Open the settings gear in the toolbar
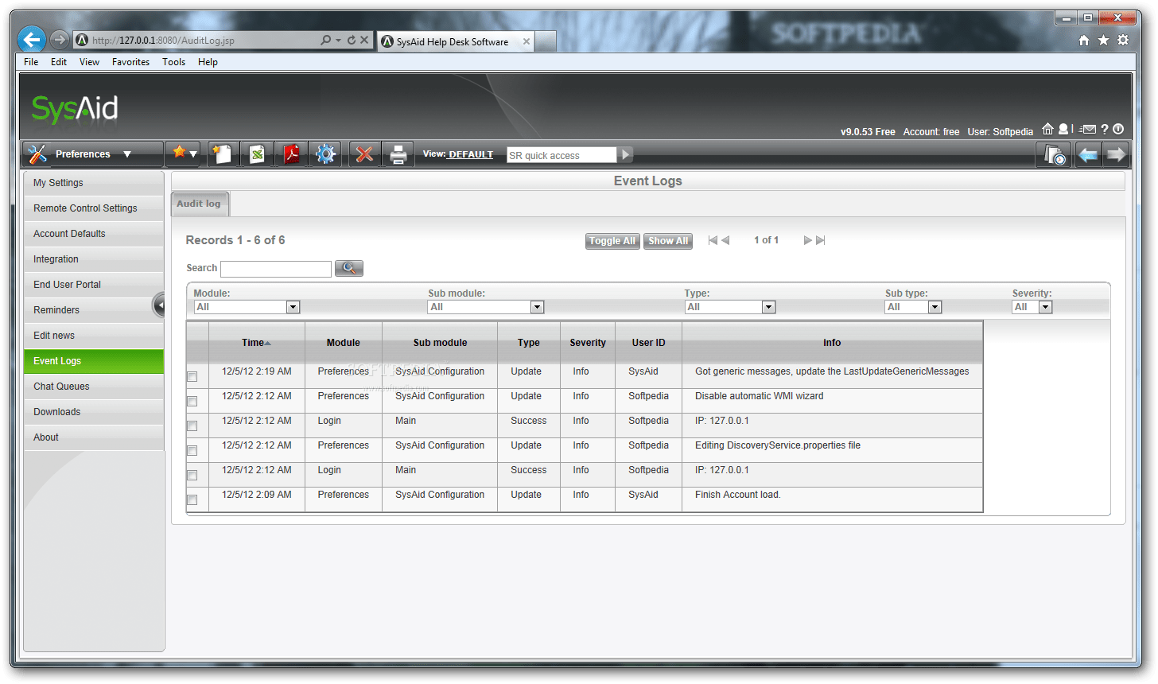 [325, 154]
